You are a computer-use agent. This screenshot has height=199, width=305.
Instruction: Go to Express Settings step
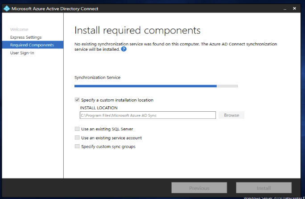click(26, 37)
